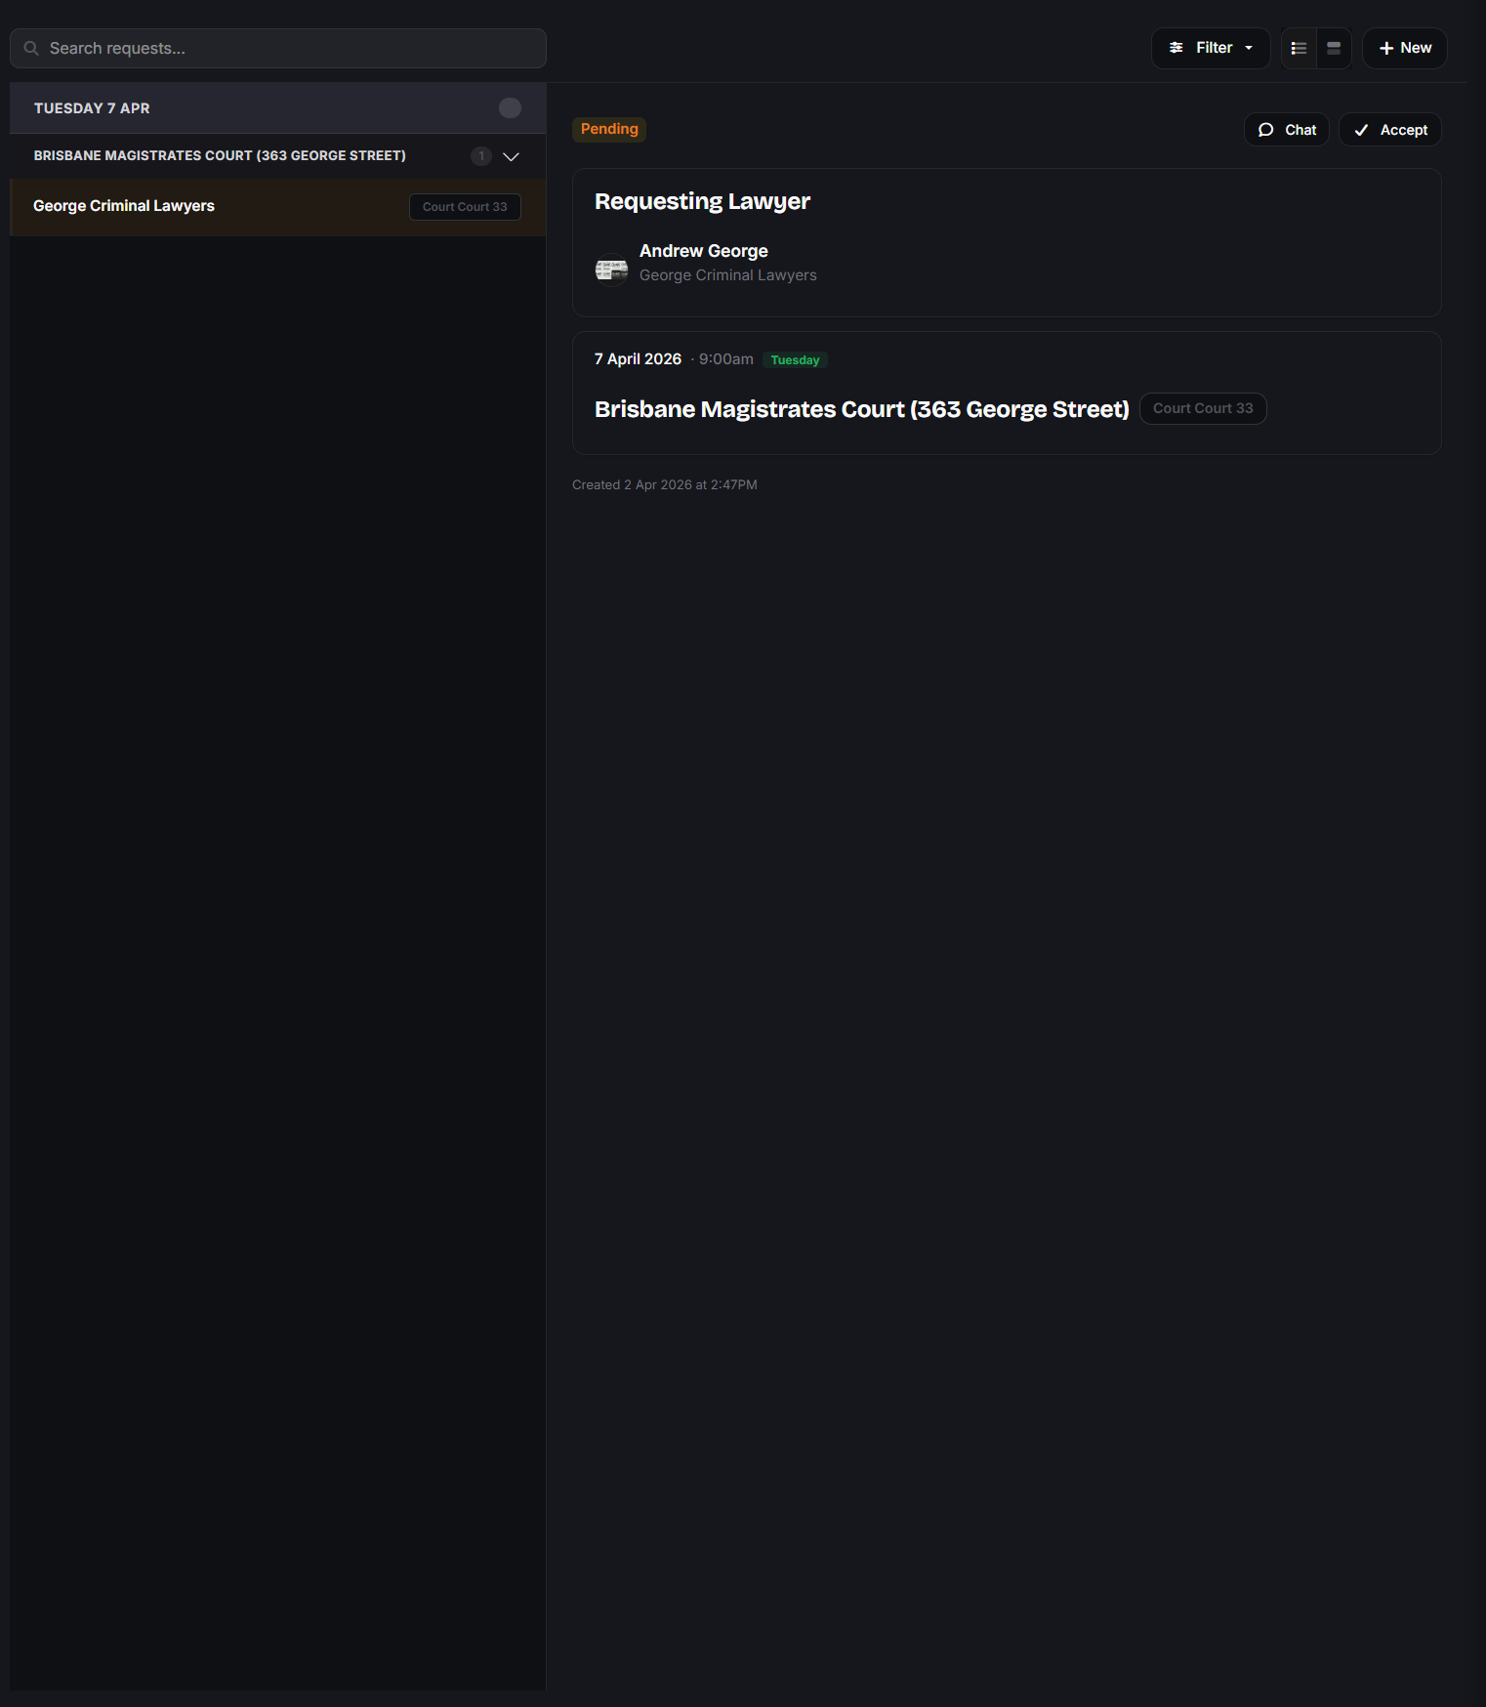Click the Andrew George name link
The width and height of the screenshot is (1486, 1707).
(703, 251)
